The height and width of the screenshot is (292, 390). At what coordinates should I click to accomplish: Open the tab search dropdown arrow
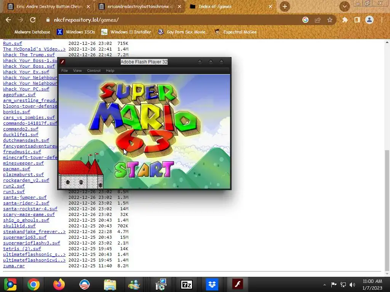click(344, 6)
